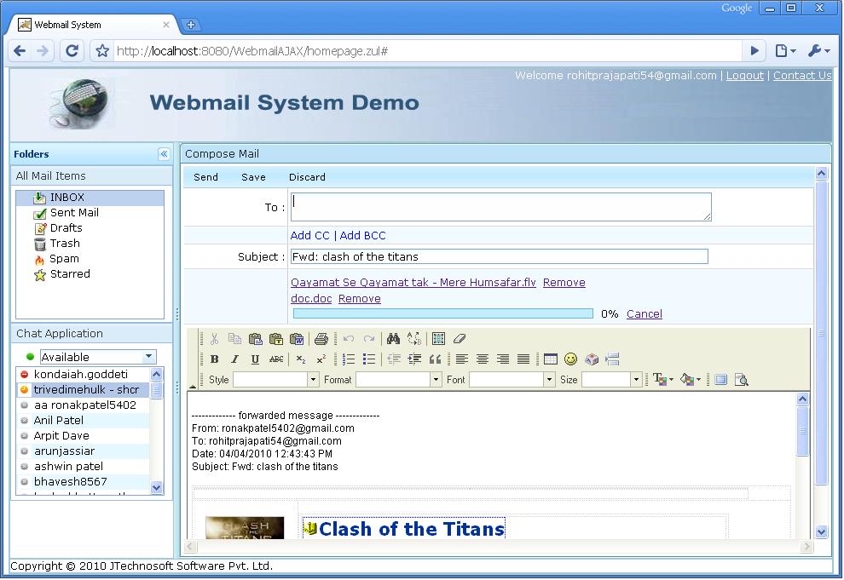Screen dimensions: 844x580
Task: Click the Numbered List icon
Action: pyautogui.click(x=348, y=359)
